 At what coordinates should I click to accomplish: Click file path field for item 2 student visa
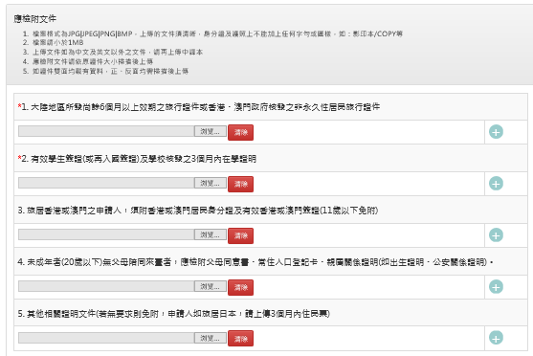coord(106,184)
